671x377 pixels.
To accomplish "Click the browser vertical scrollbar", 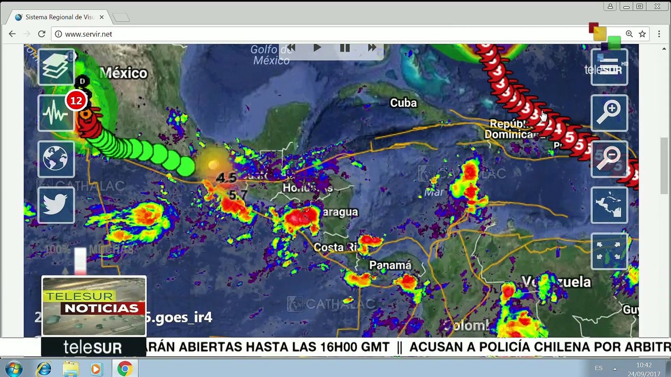I will (x=665, y=165).
